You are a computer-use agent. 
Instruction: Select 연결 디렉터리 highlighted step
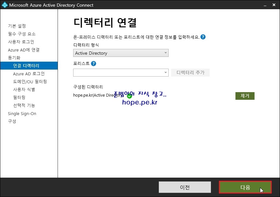point(29,65)
